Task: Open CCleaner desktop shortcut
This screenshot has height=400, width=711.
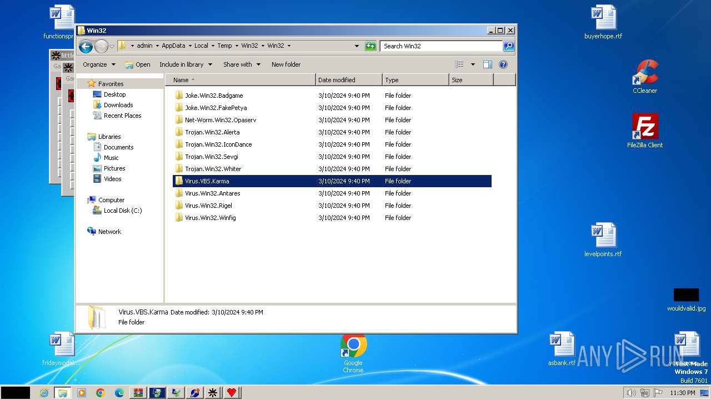Action: coord(645,77)
